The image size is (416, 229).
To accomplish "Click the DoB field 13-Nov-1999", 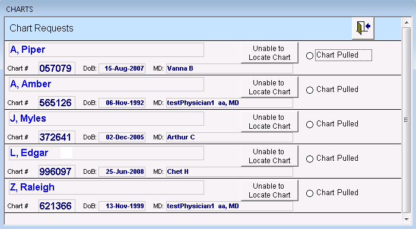I will (122, 206).
